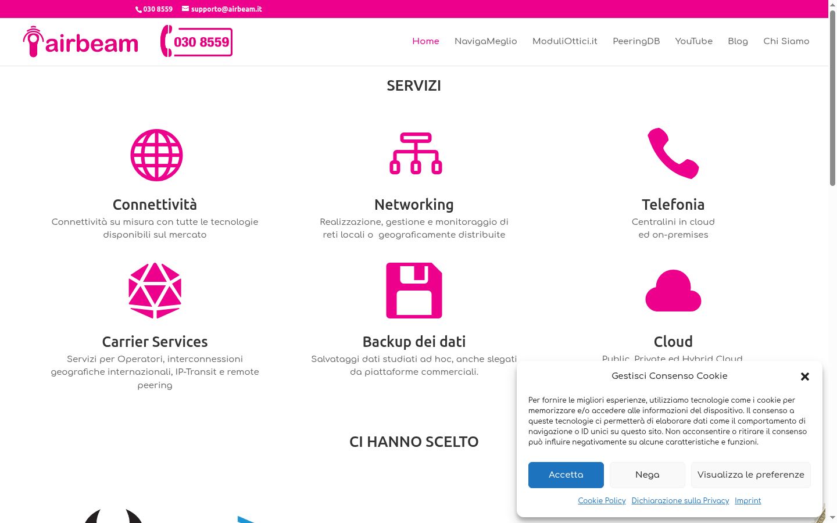Open the NavigaMeglio menu item
Viewport: 837px width, 523px height.
click(x=485, y=41)
